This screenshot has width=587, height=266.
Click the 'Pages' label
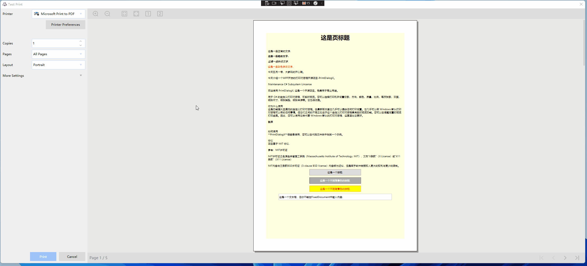(x=7, y=54)
